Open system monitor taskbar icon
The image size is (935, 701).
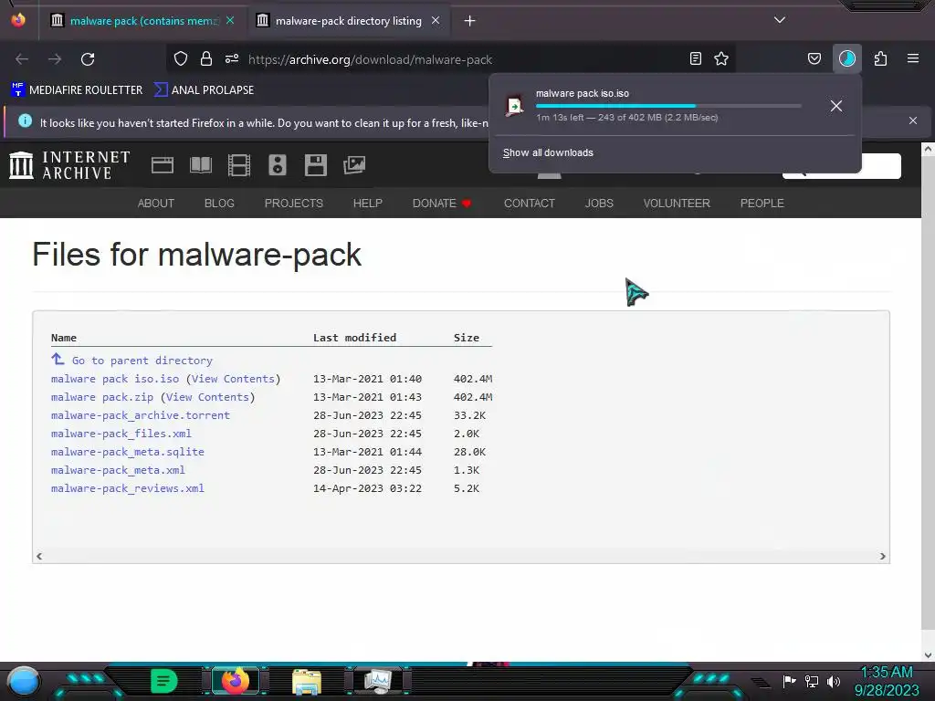pyautogui.click(x=378, y=681)
